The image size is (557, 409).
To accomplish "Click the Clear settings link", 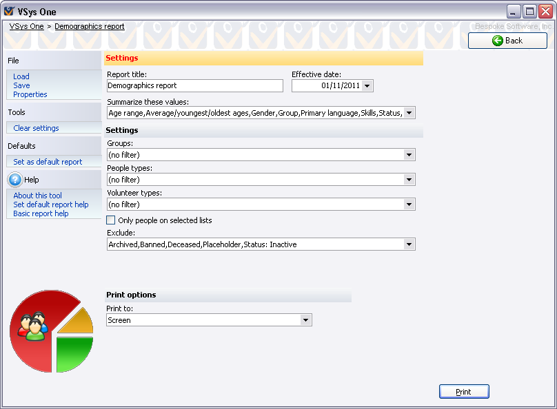I will pyautogui.click(x=36, y=128).
